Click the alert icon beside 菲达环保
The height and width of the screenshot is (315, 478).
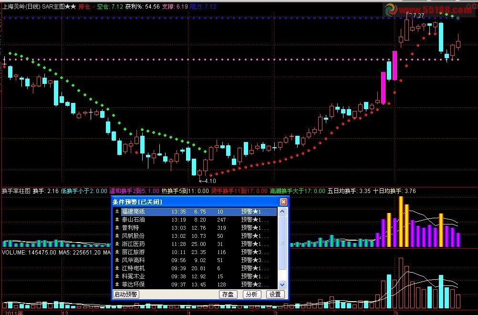(117, 284)
